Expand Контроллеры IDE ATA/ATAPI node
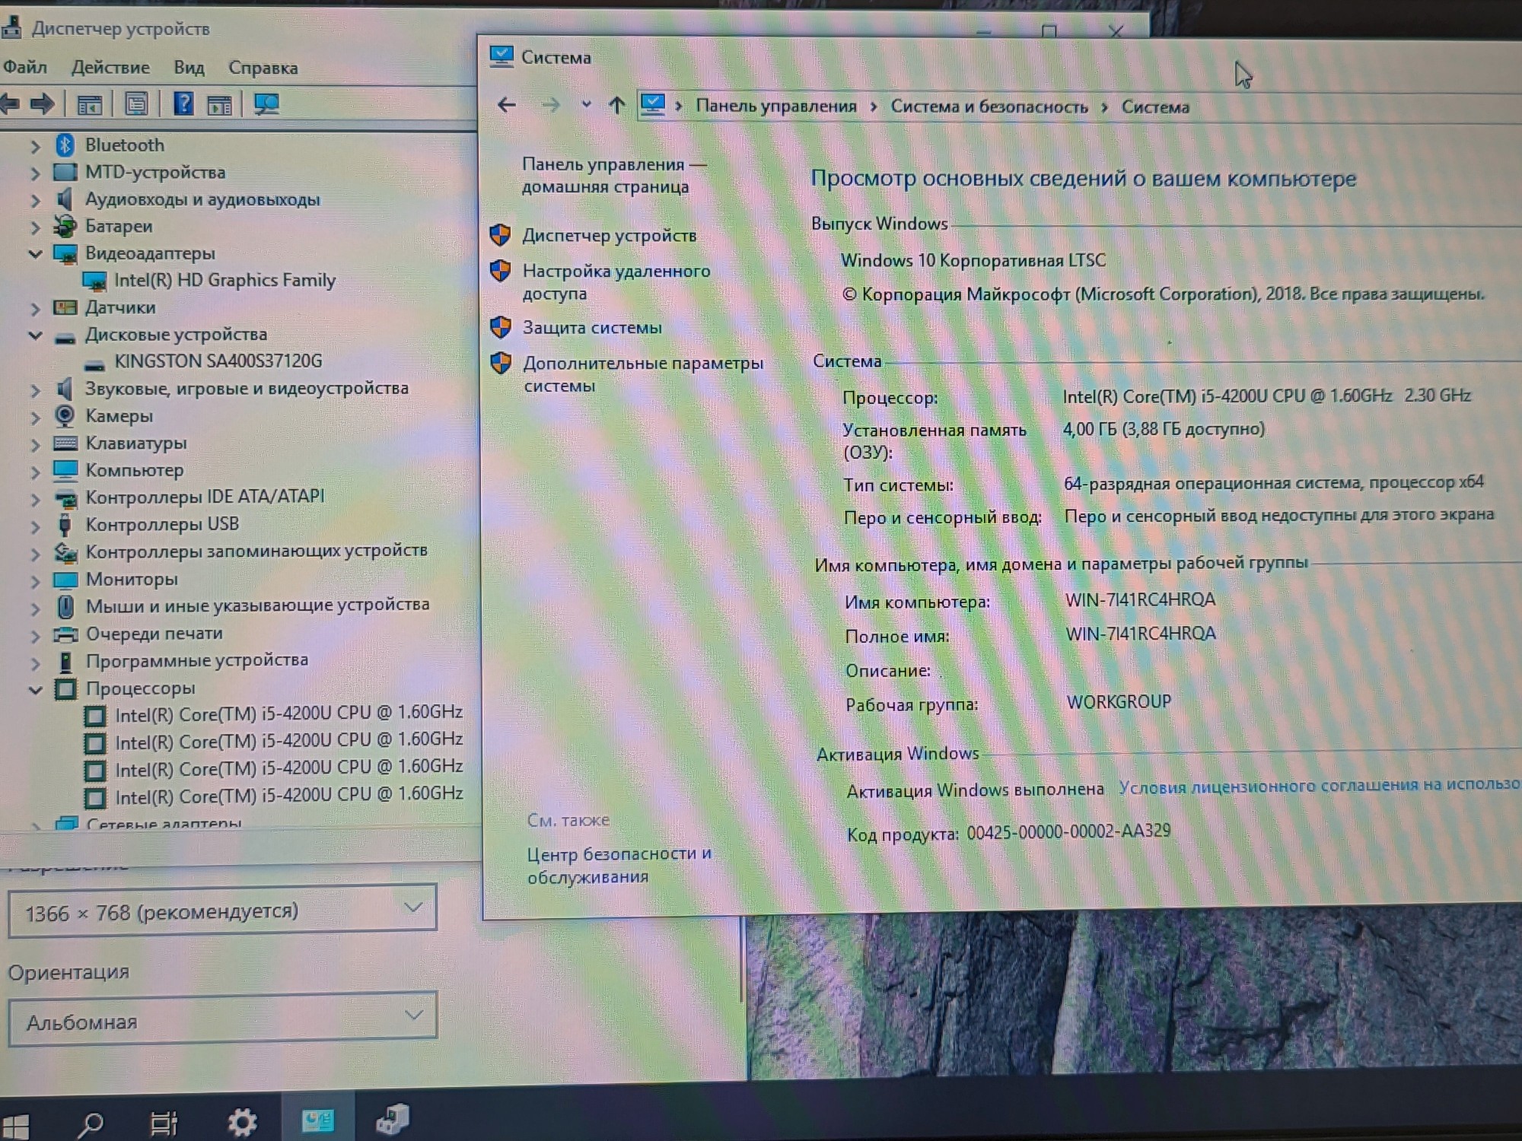This screenshot has height=1141, width=1522. [x=35, y=499]
